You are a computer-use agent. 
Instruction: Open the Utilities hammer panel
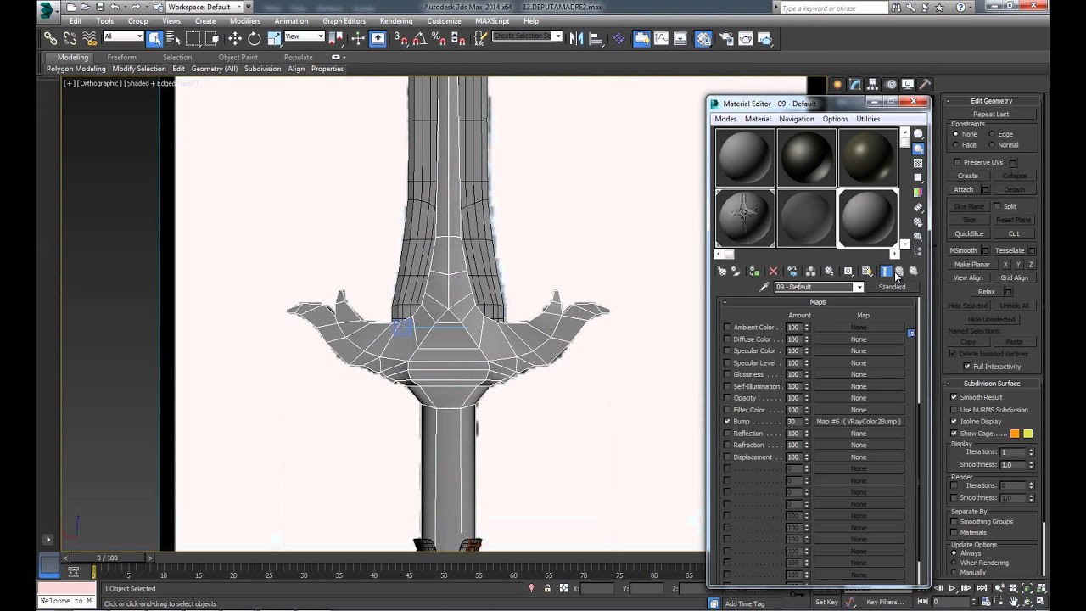click(926, 84)
